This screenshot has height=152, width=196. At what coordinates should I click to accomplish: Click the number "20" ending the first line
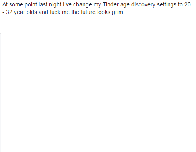click(188, 5)
